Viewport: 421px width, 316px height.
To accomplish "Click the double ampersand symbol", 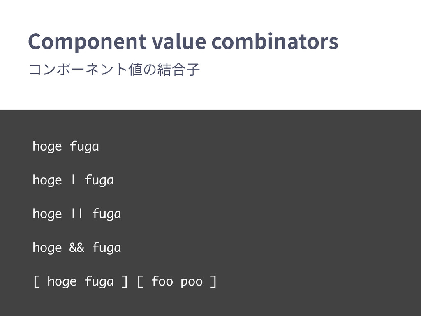I will 77,248.
